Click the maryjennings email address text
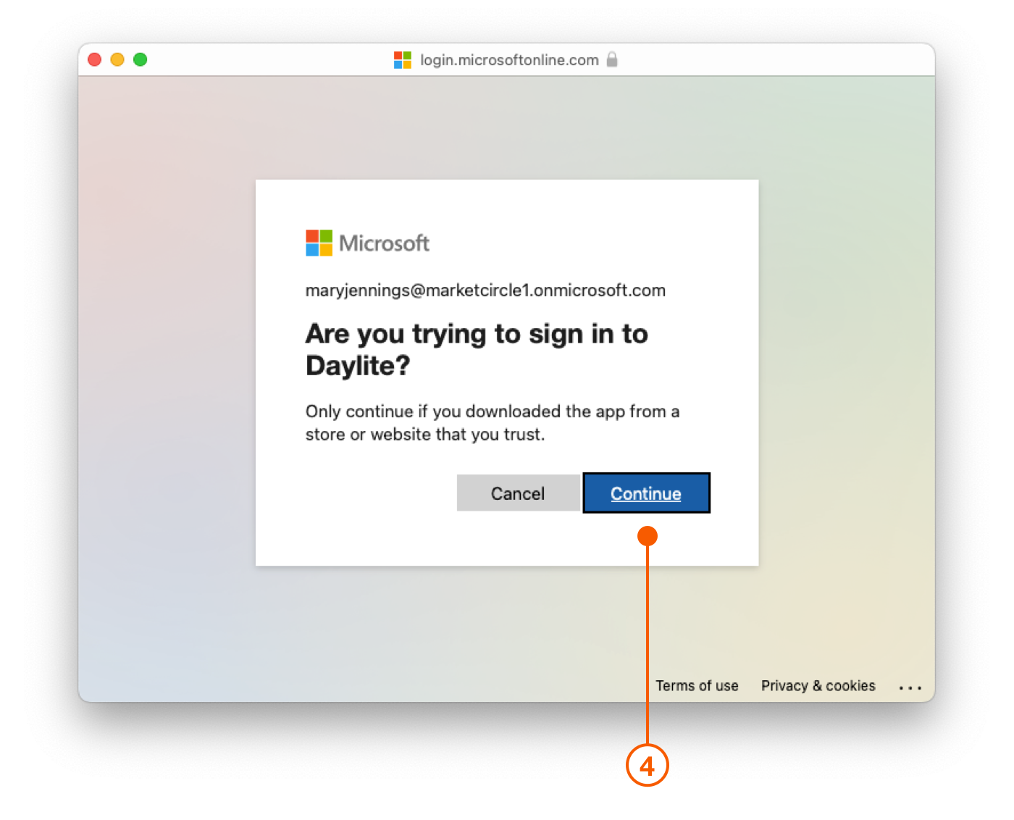The width and height of the screenshot is (1014, 820). click(485, 290)
